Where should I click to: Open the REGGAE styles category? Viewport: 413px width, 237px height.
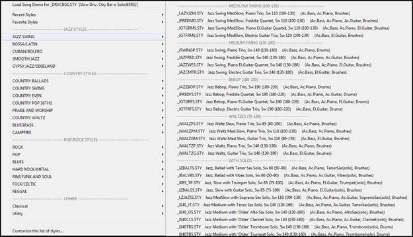(83, 192)
